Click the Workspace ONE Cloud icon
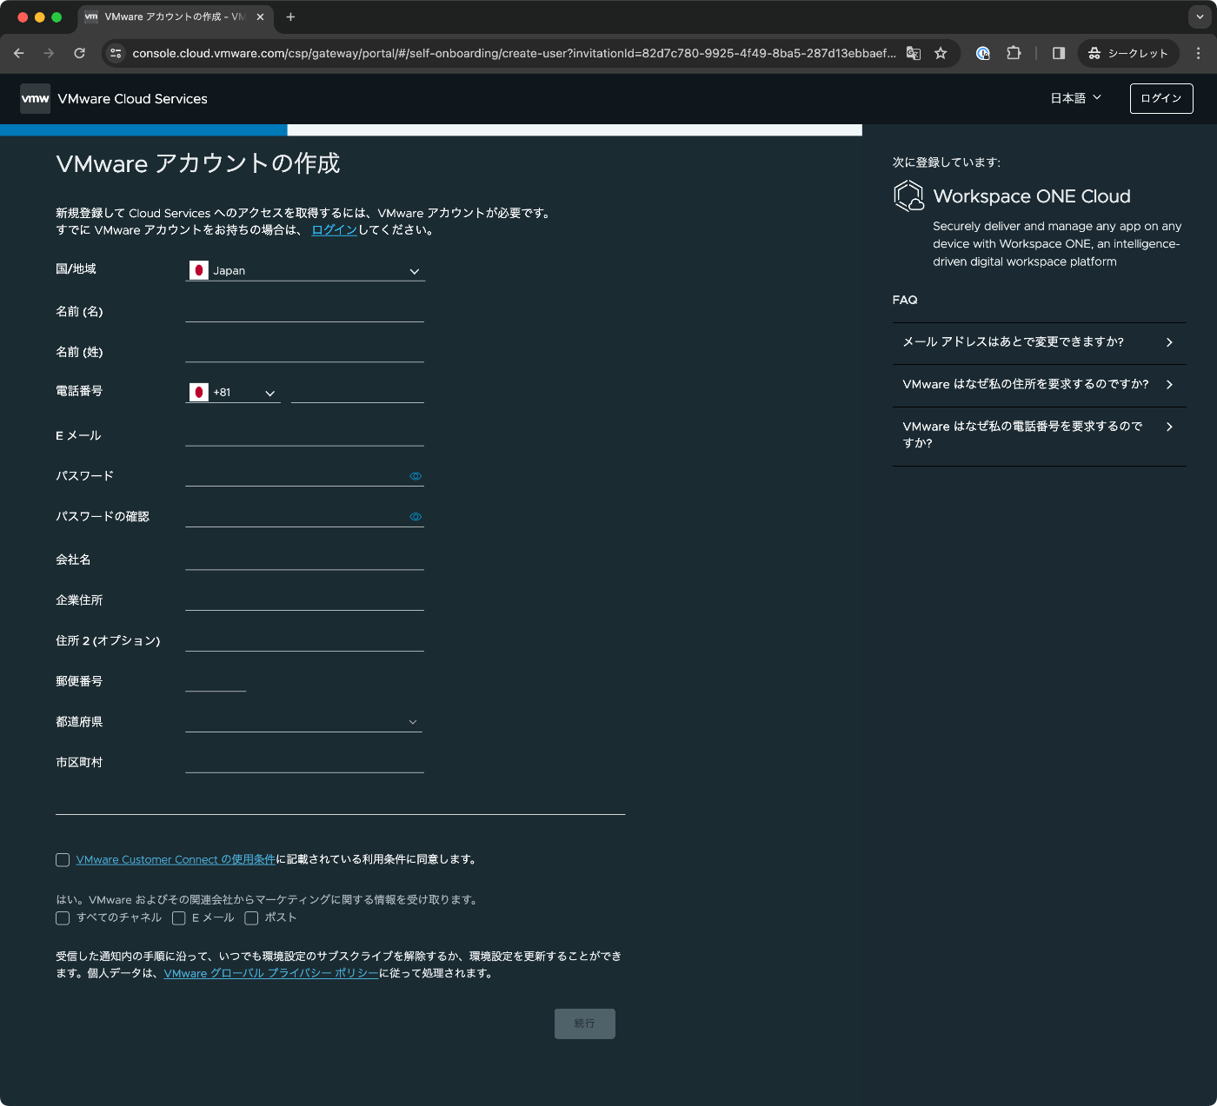The height and width of the screenshot is (1106, 1217). pos(909,195)
